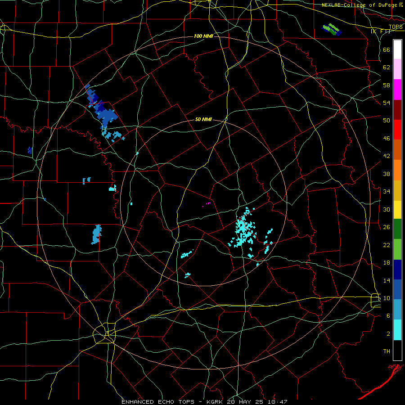Click the legend value "58"
This screenshot has height=405, width=405.
click(387, 85)
